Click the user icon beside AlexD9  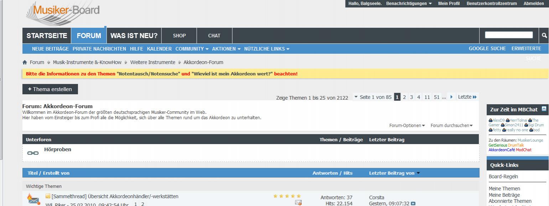(x=491, y=120)
